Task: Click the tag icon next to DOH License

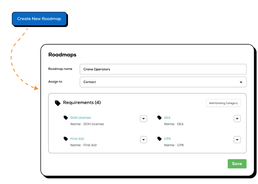Action: (66, 118)
